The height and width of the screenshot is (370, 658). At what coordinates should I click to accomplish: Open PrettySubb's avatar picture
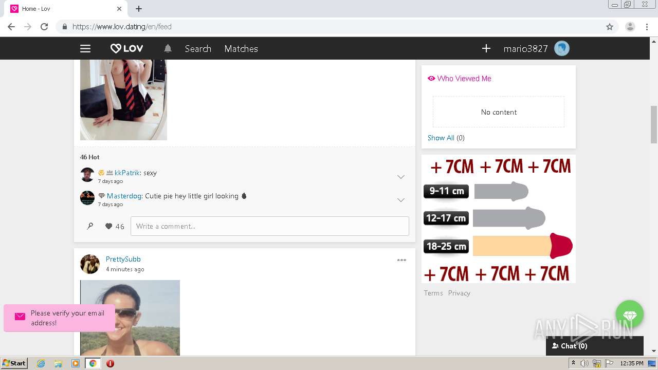90,264
